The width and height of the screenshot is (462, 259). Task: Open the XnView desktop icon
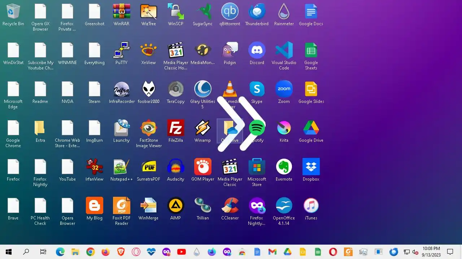148,54
